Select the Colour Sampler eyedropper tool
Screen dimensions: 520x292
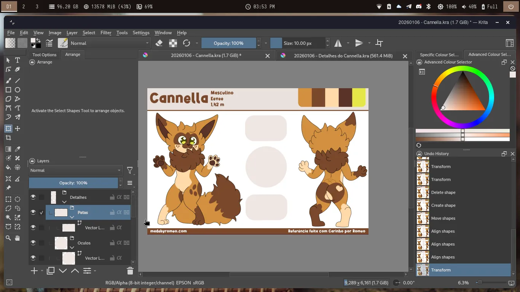[18, 149]
